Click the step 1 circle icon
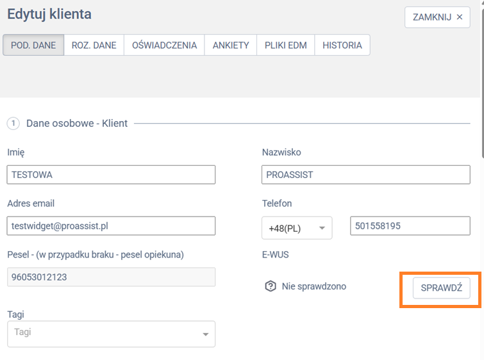The image size is (484, 360). pyautogui.click(x=13, y=123)
